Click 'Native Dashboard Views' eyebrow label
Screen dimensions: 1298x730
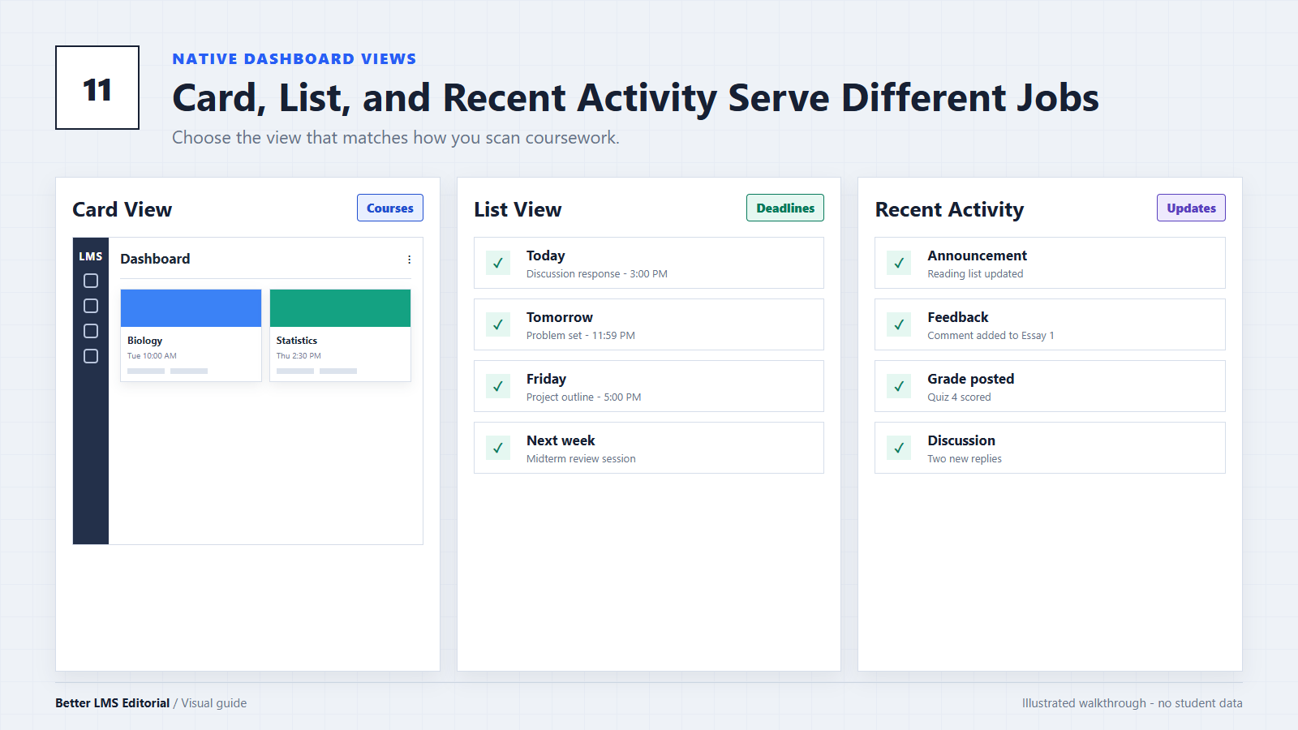point(294,59)
